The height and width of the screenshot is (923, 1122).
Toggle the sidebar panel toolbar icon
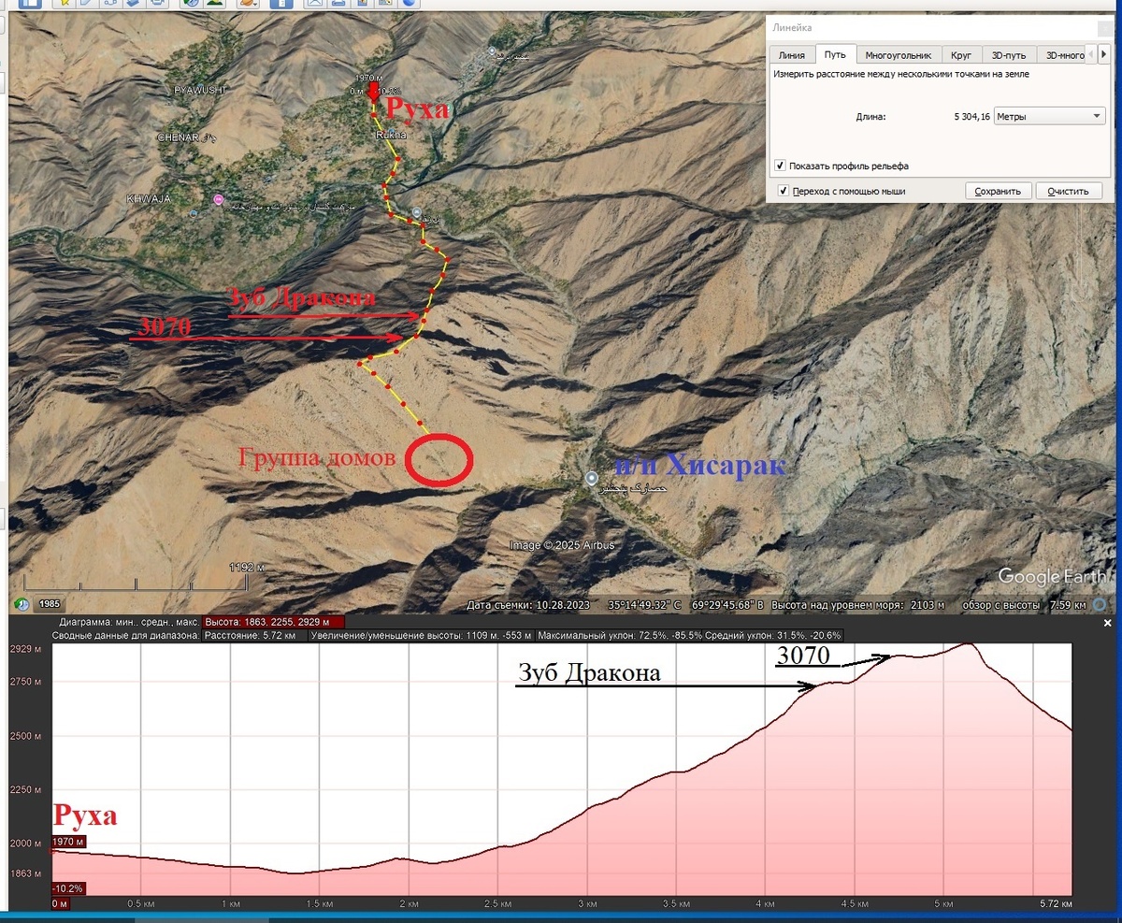tap(30, 4)
